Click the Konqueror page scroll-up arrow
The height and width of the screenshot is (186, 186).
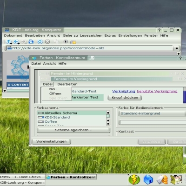point(179,53)
